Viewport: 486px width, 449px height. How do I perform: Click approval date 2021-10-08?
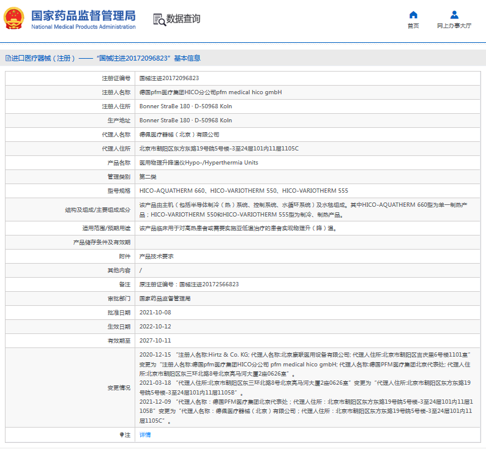tap(155, 313)
